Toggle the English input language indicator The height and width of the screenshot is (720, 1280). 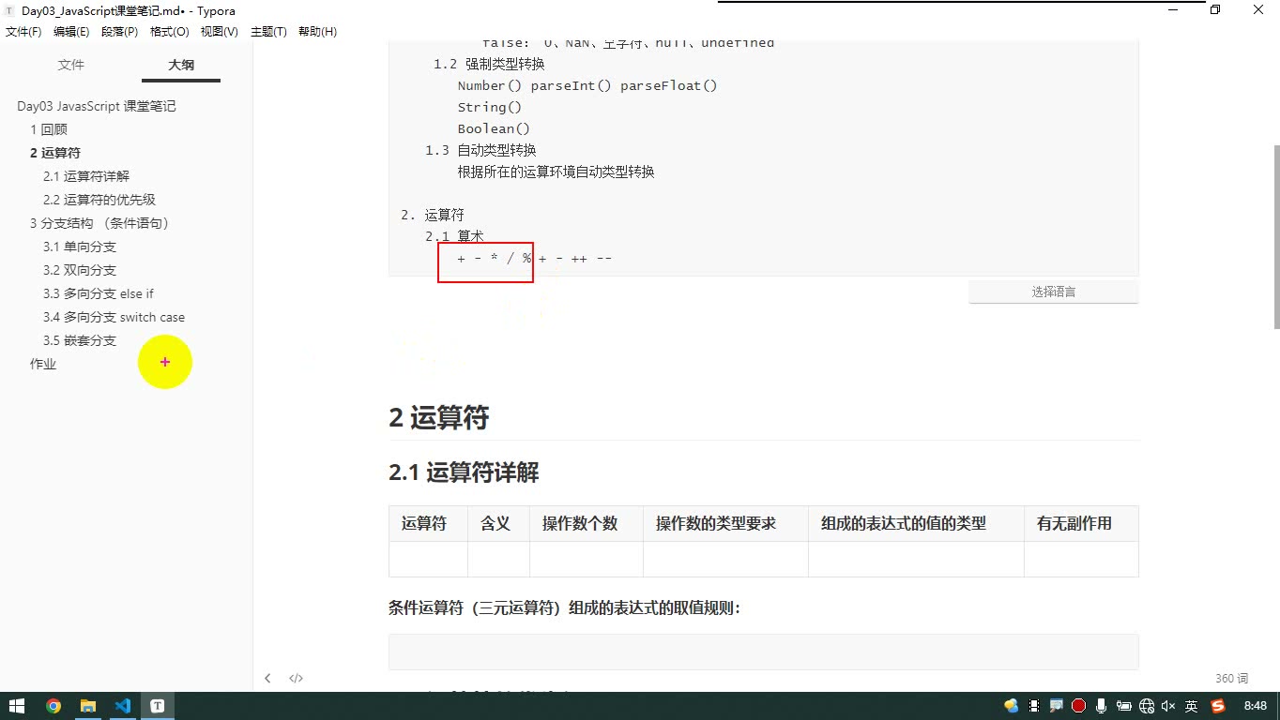[x=1191, y=706]
